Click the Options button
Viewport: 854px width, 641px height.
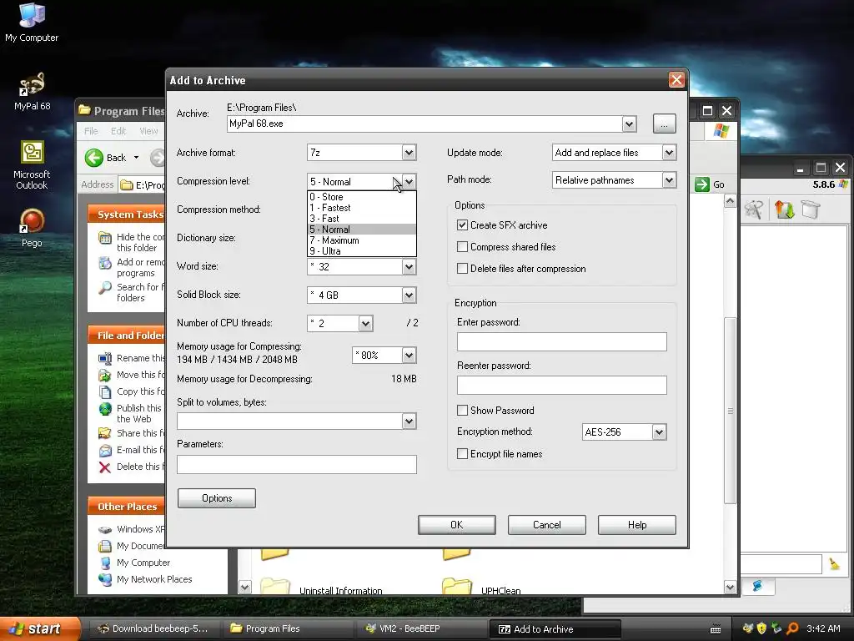[217, 498]
